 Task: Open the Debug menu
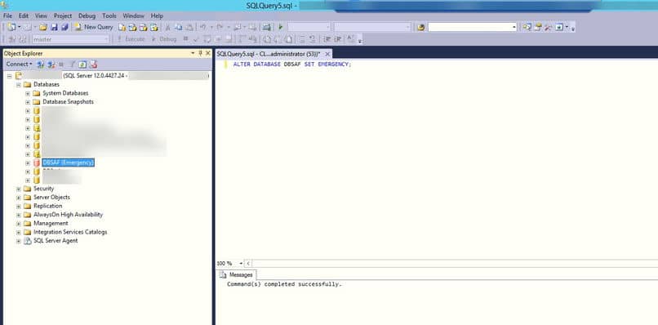87,16
